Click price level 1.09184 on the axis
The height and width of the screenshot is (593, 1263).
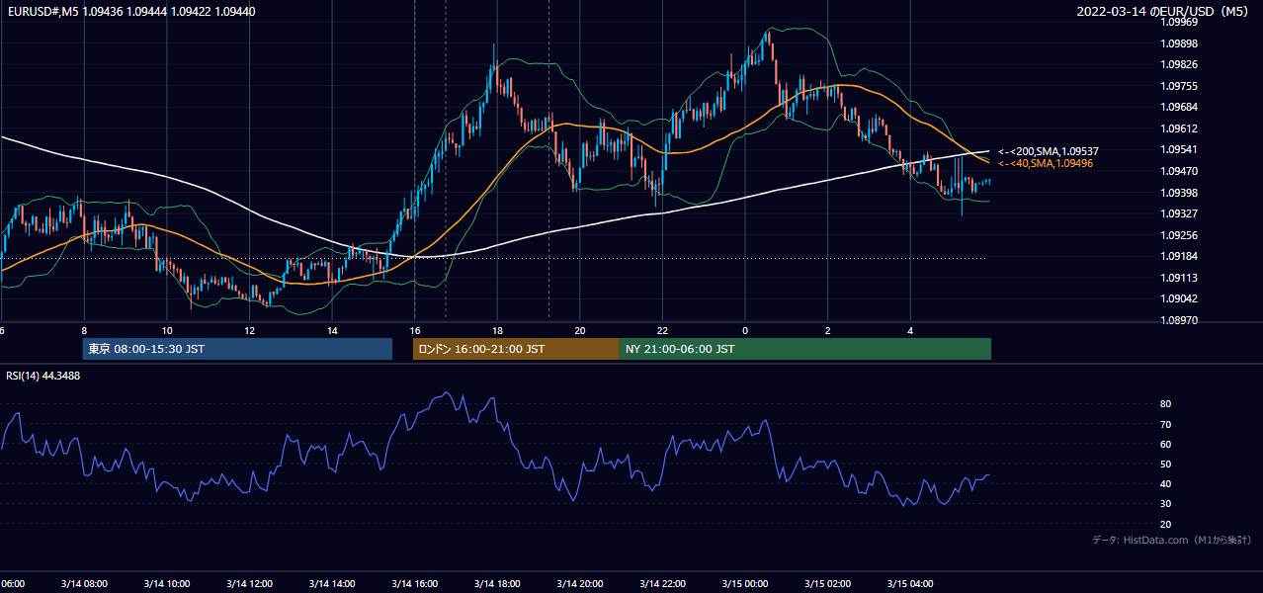tap(1180, 257)
